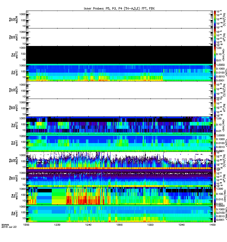The width and height of the screenshot is (227, 242).
Task: Click the 1300 time axis label
Action: [119, 225]
